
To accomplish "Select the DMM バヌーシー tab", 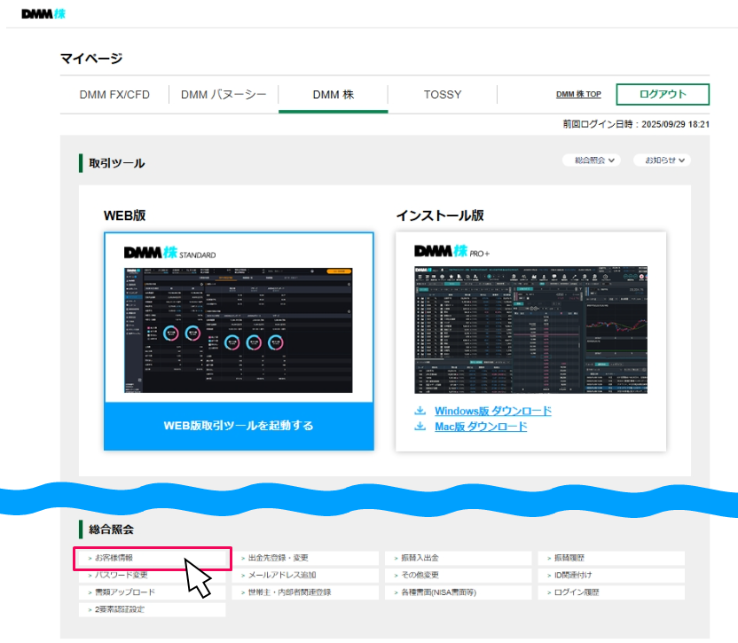I will [x=224, y=95].
